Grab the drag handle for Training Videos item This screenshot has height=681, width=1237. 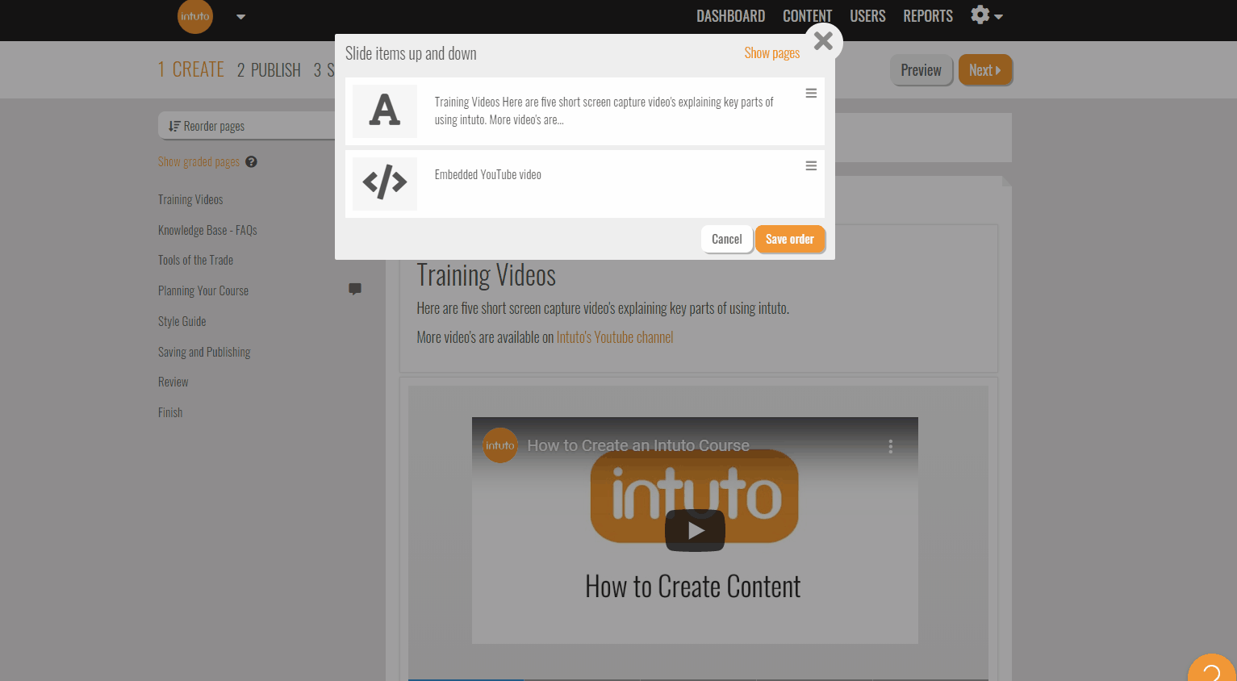point(811,94)
